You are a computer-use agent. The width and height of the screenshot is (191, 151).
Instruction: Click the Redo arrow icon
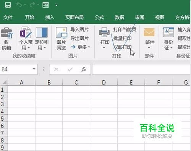click(x=32, y=5)
